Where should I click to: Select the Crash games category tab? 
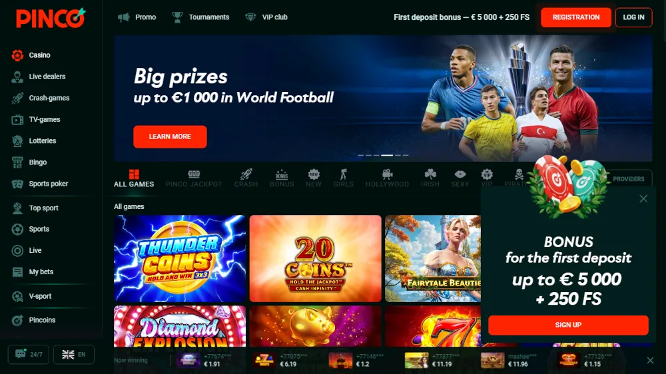(x=246, y=179)
